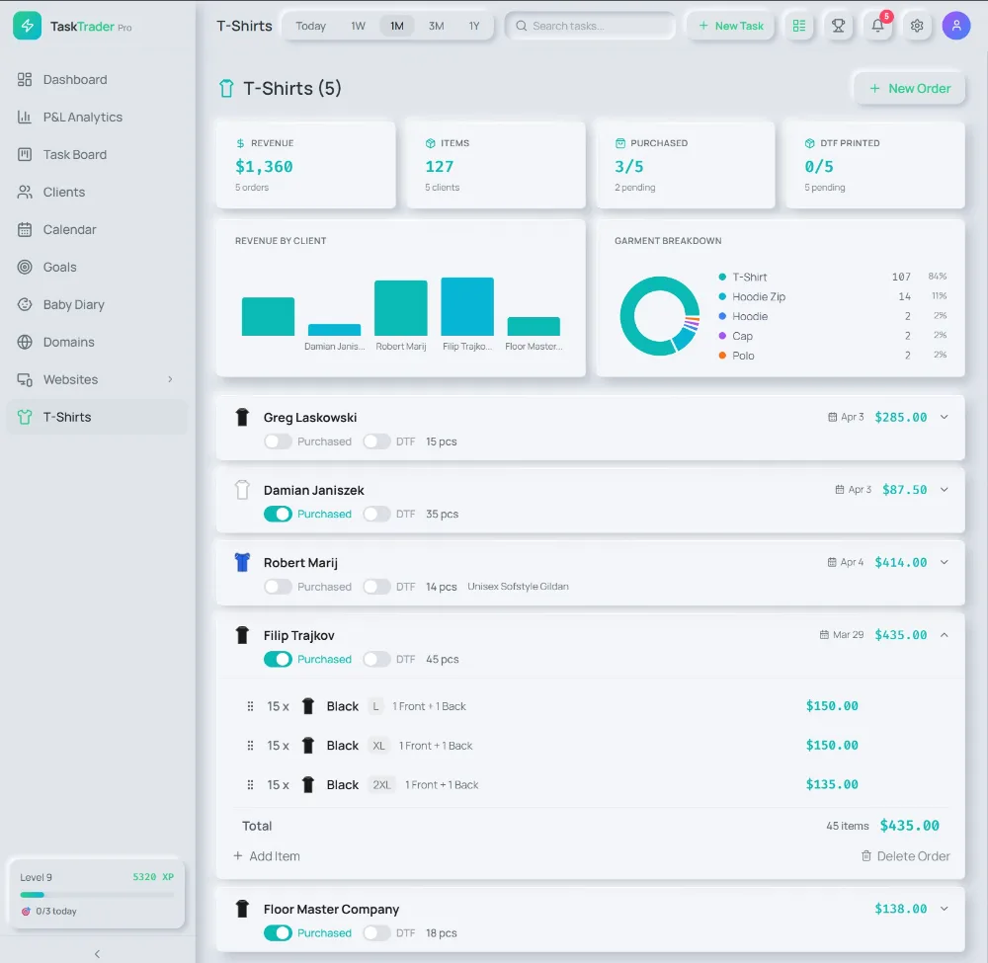Click the TaskTrader lightning logo
This screenshot has width=988, height=963.
pos(27,27)
